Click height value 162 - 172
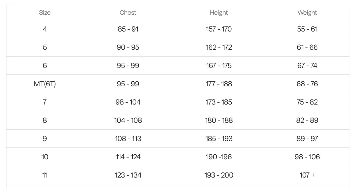 click(x=219, y=47)
